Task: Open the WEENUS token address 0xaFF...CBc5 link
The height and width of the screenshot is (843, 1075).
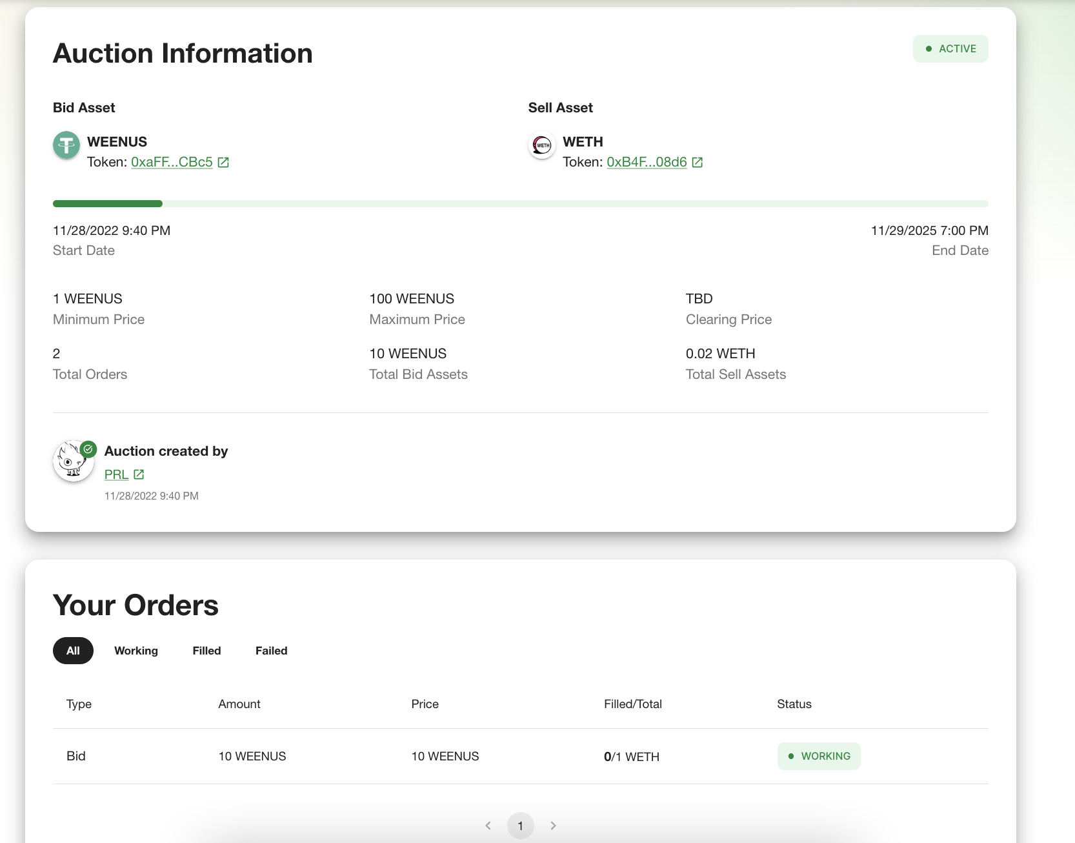Action: coord(172,163)
